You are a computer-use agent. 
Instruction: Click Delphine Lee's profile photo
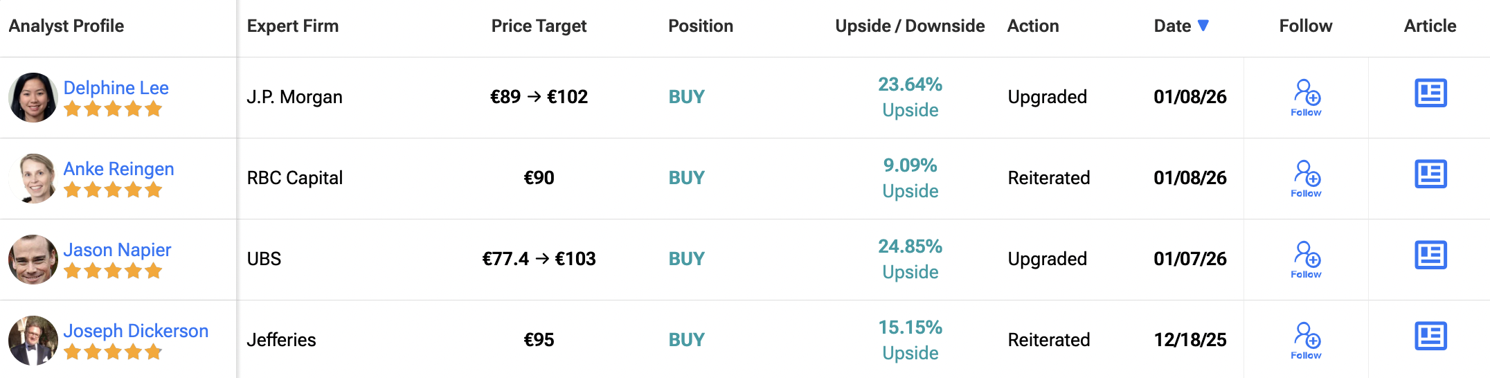(33, 98)
